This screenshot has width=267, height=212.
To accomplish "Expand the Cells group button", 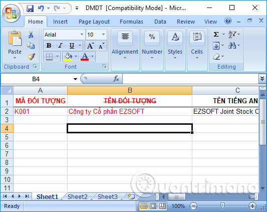I will [x=197, y=50].
